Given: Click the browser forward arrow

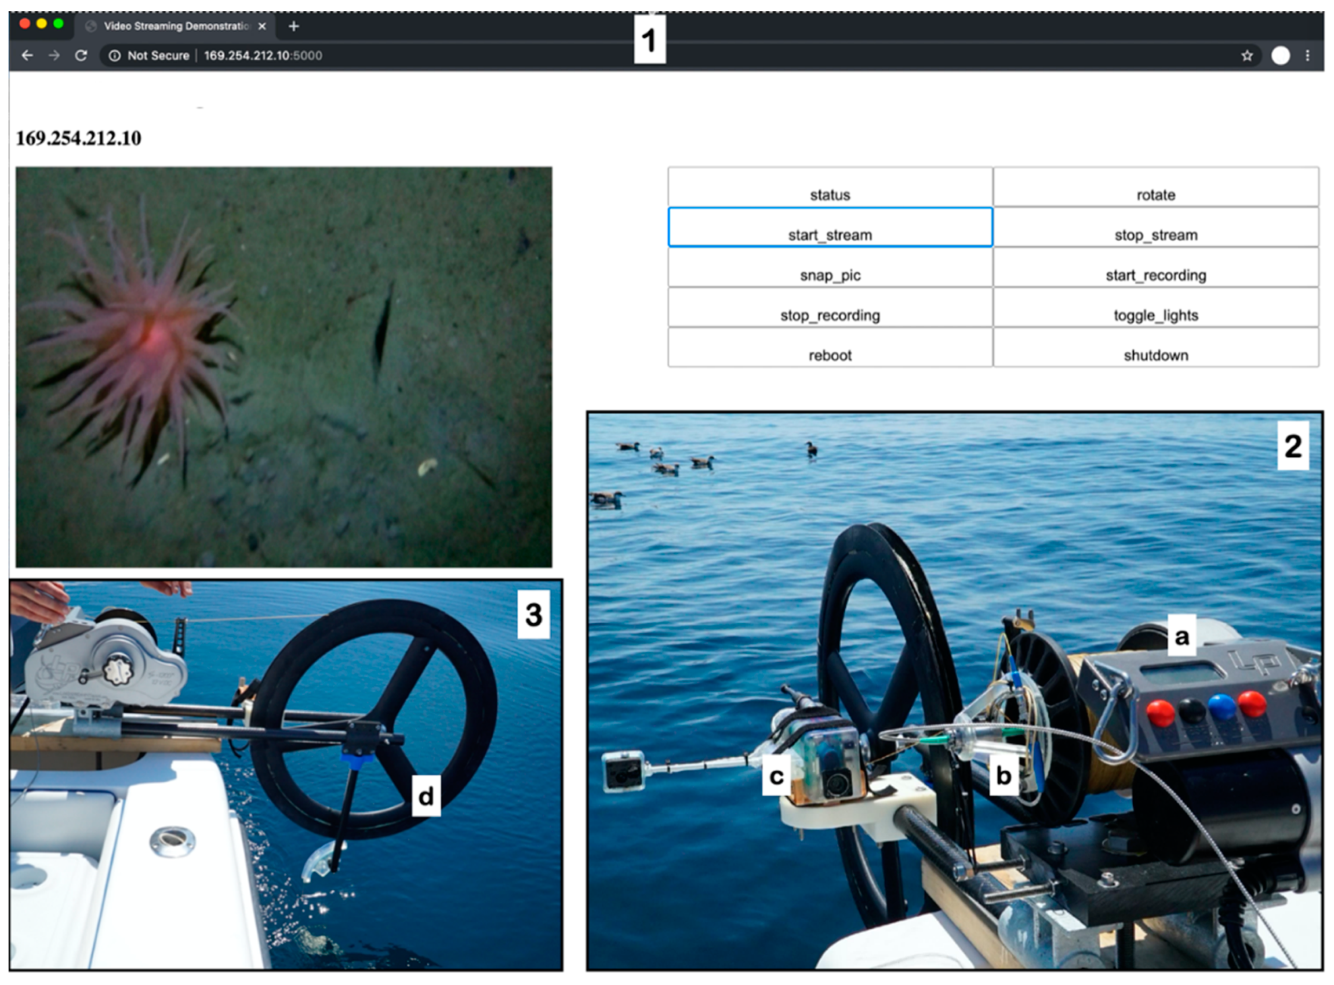Looking at the screenshot, I should pos(54,55).
